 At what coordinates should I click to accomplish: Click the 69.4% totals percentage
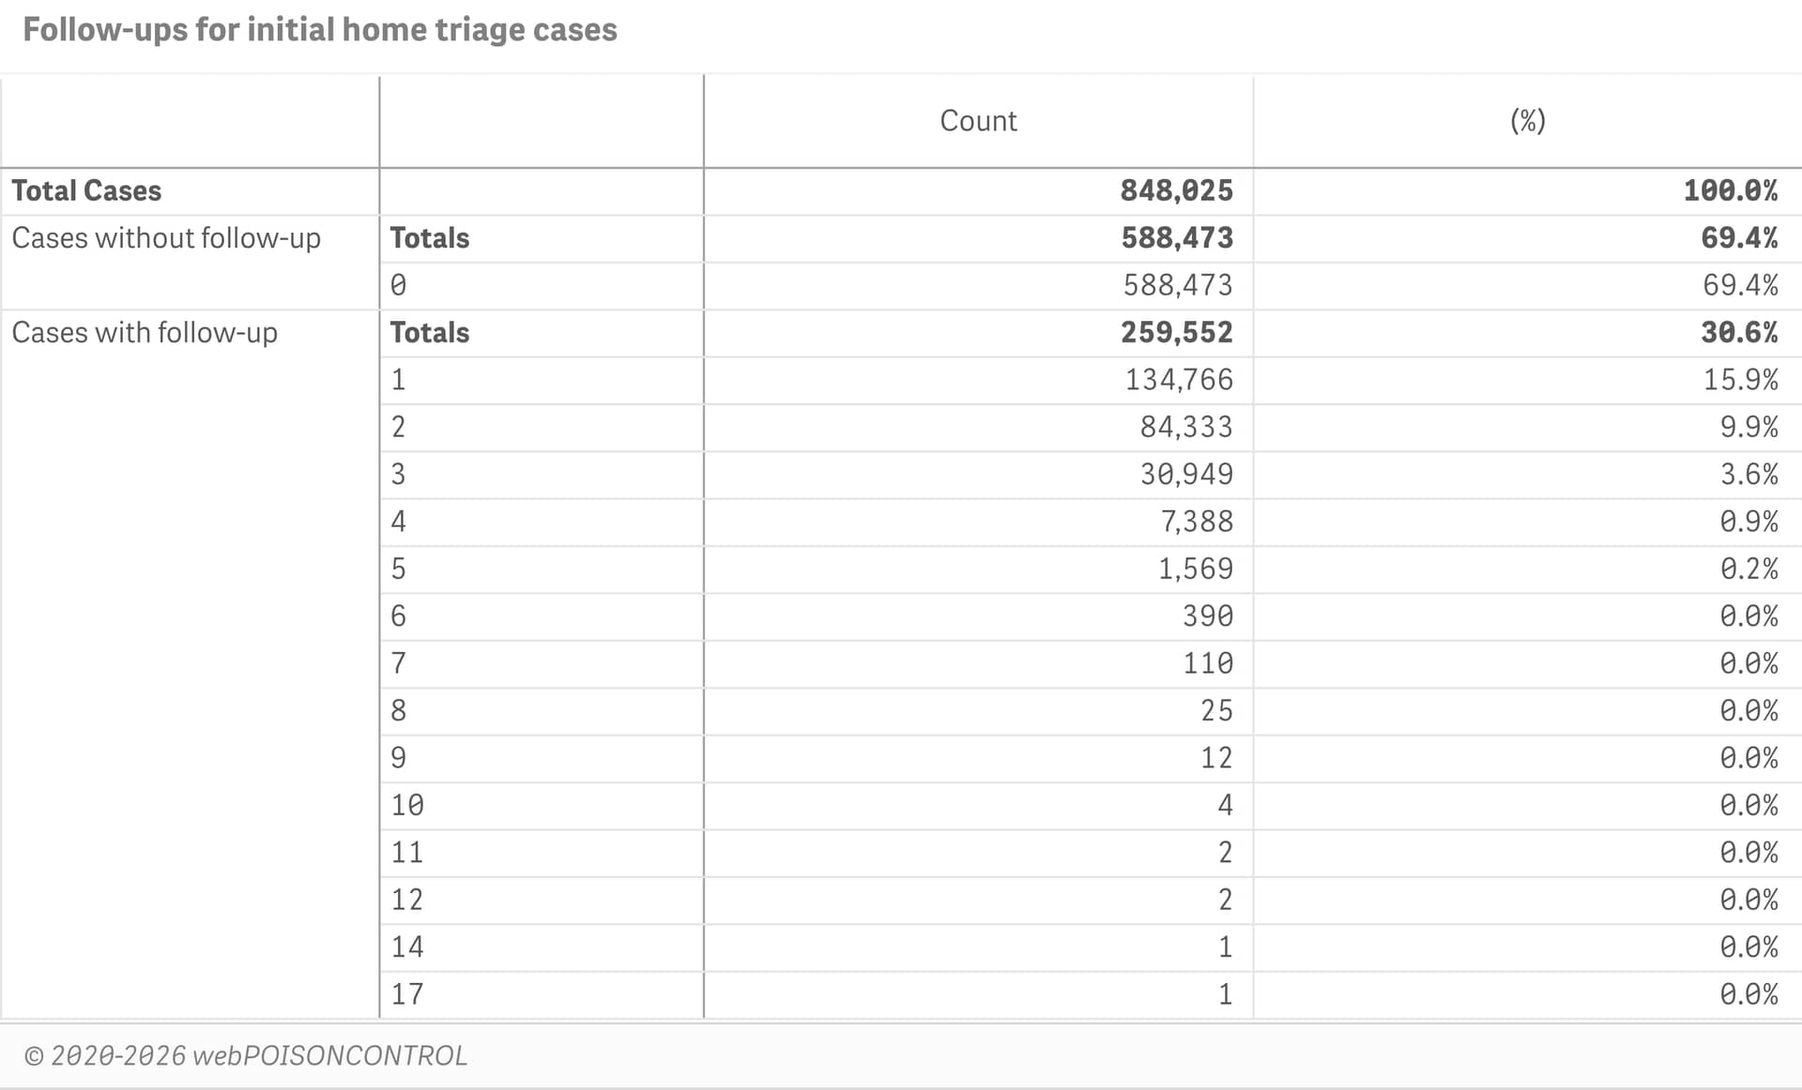(1739, 238)
